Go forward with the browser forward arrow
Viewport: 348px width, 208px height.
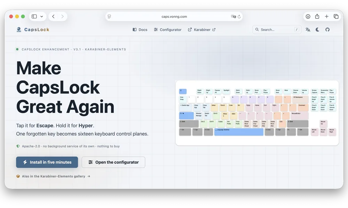62,16
